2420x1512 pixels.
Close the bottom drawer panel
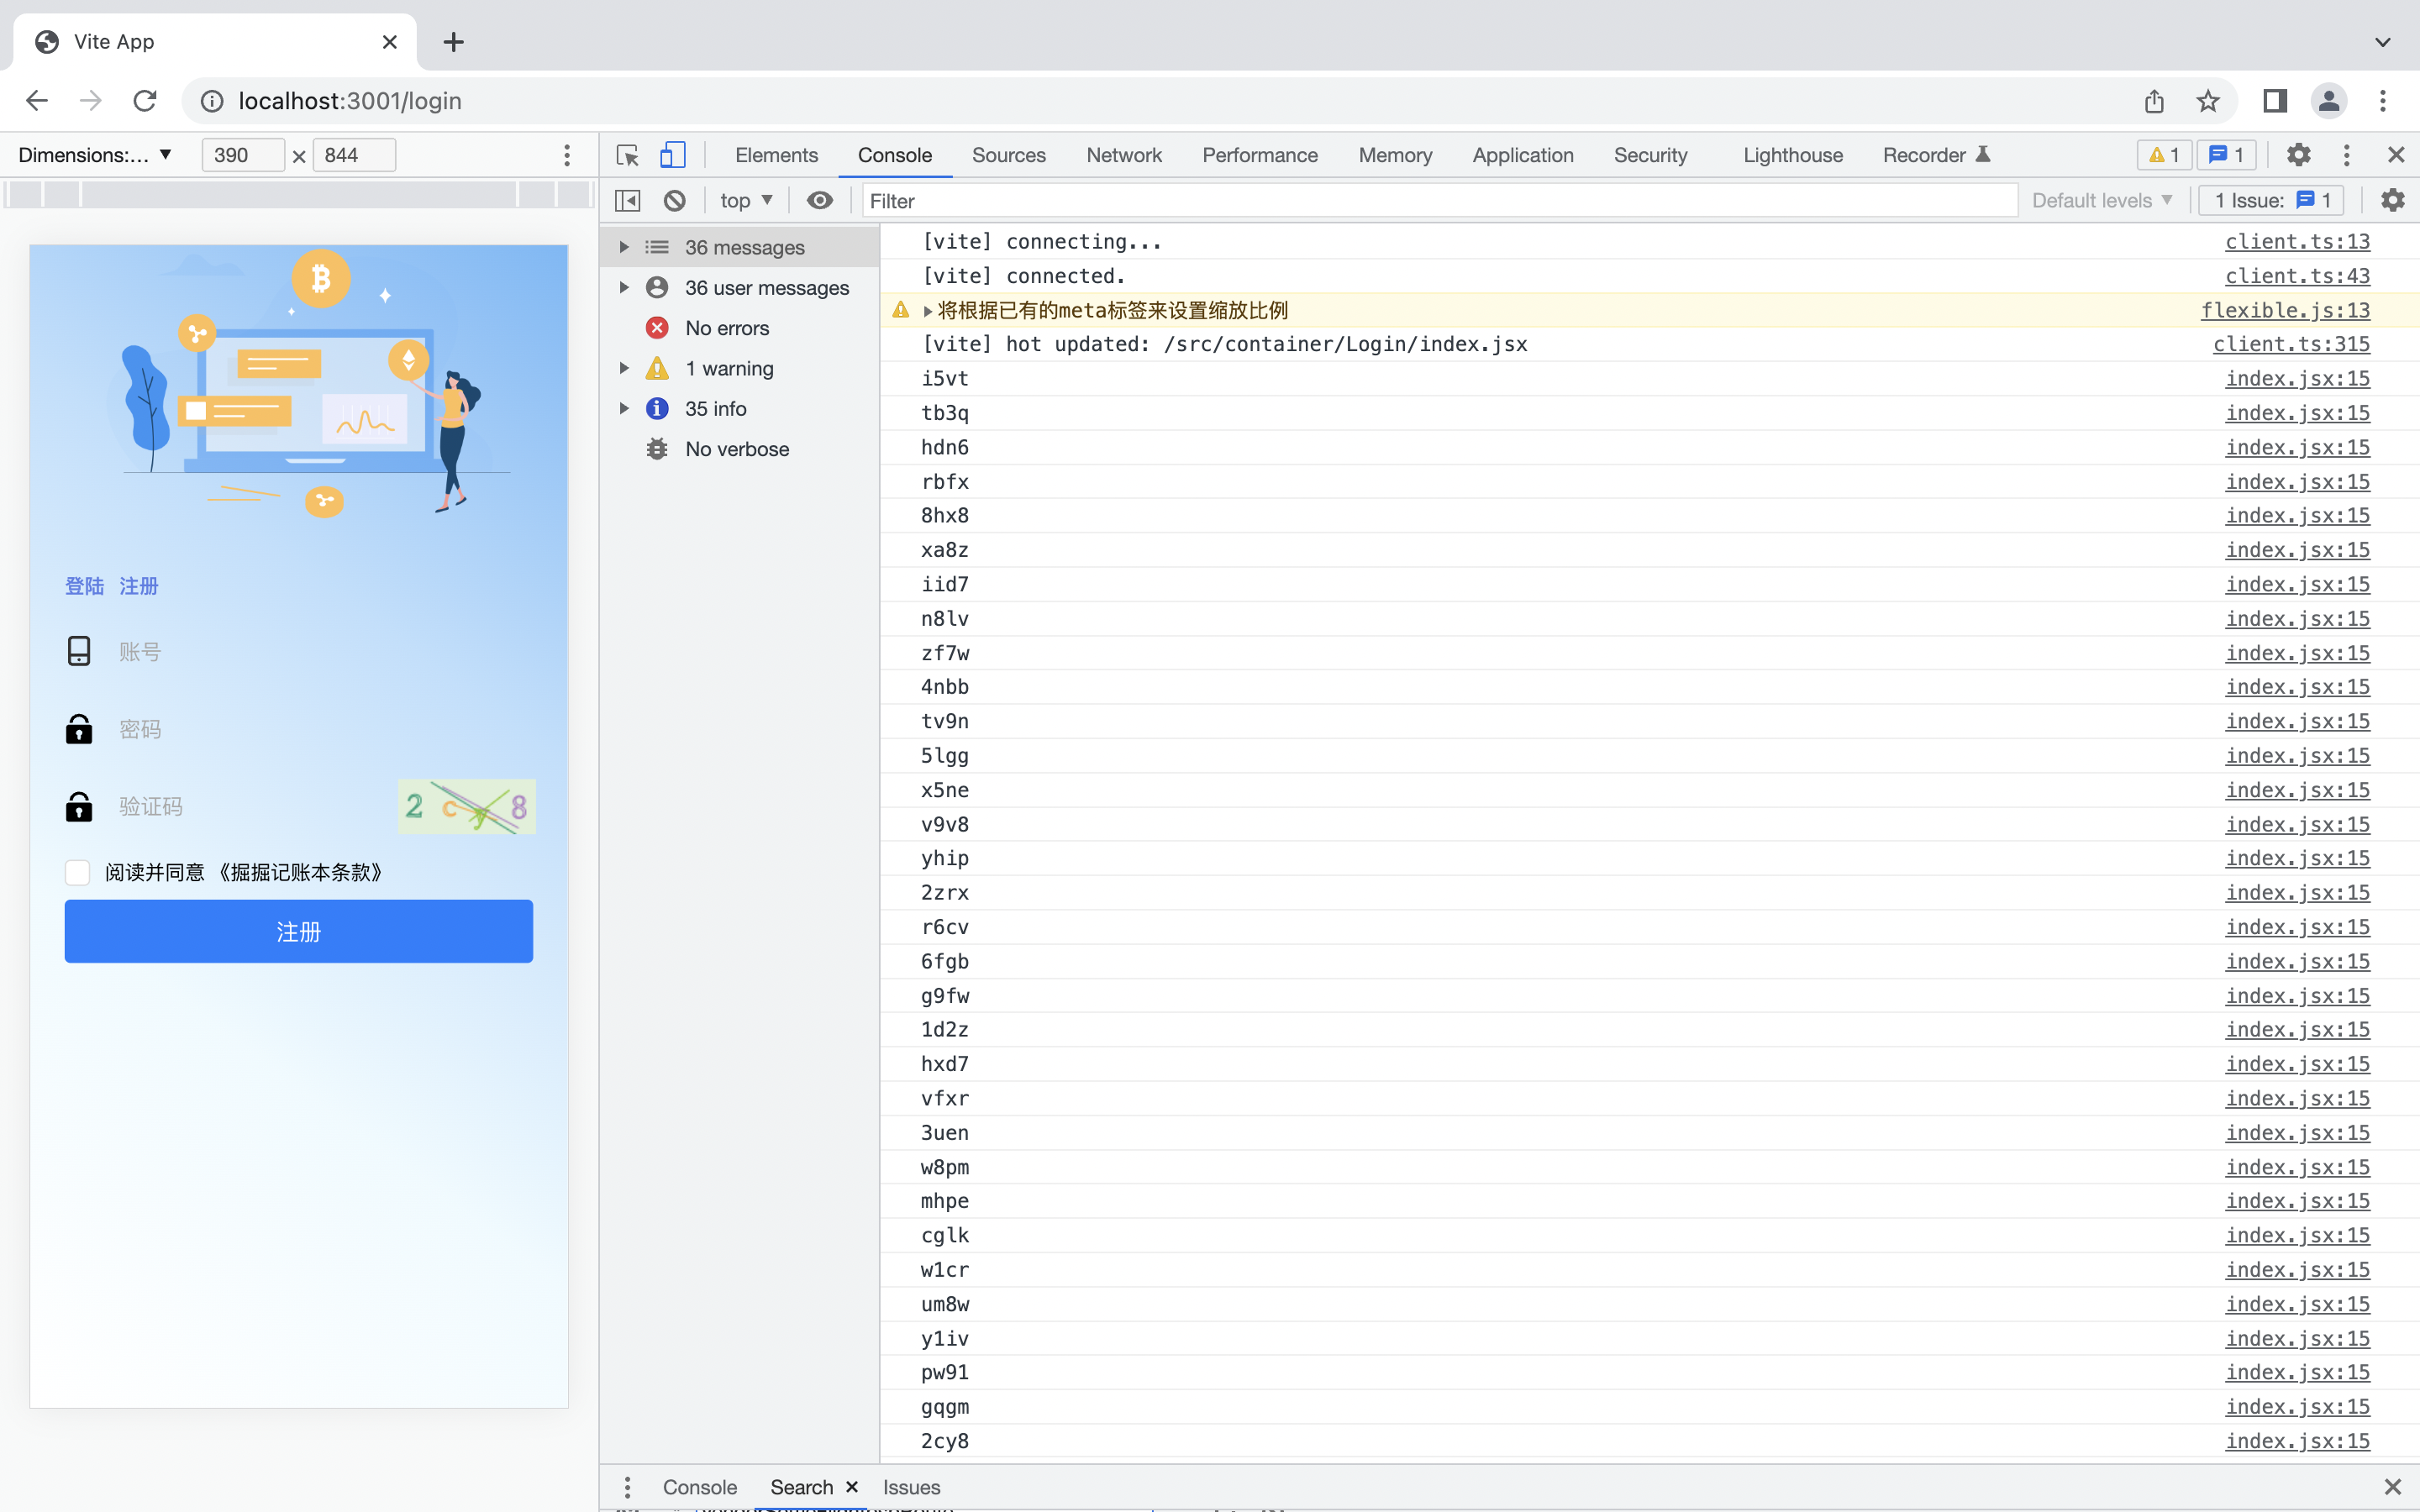click(2392, 1487)
